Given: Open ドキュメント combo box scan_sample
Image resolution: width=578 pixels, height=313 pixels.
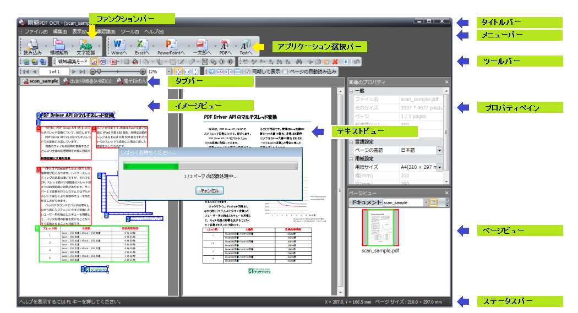Looking at the screenshot, I should click(x=406, y=202).
